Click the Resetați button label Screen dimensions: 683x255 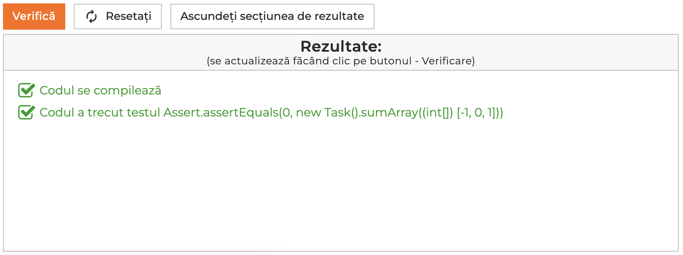coord(128,17)
